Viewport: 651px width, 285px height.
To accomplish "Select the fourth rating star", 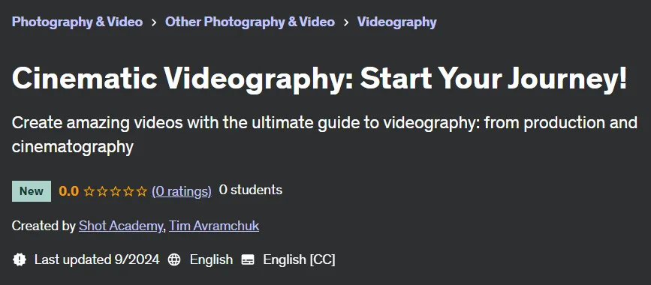I will click(x=128, y=191).
